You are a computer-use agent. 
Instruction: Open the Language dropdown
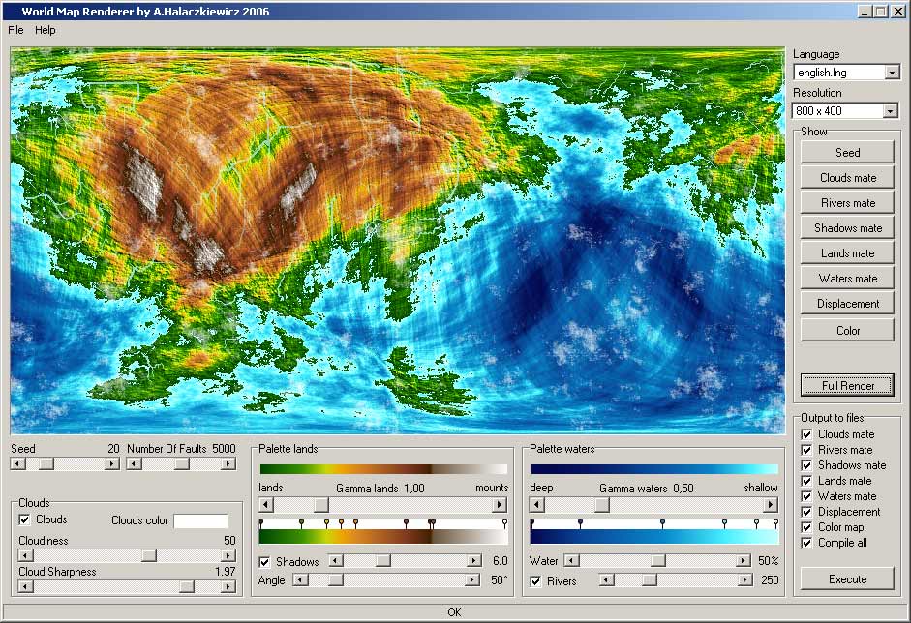coord(892,73)
